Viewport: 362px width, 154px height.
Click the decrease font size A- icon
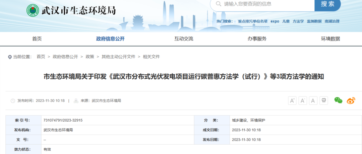(303, 100)
